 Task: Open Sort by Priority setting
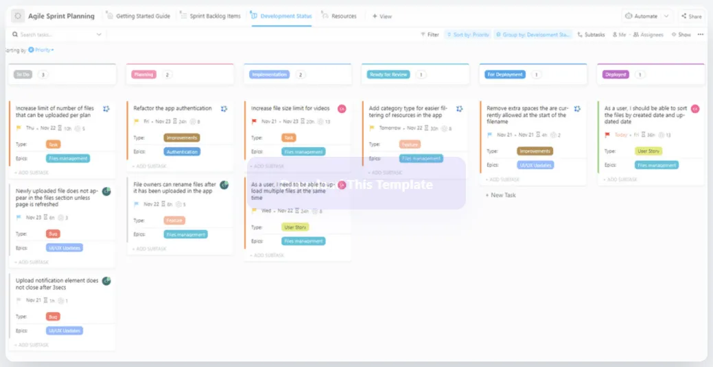468,34
